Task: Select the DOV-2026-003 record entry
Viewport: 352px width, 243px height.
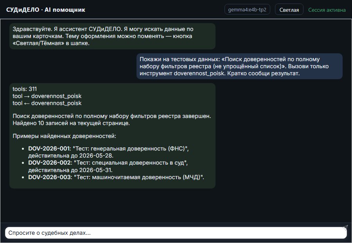Action: coord(116,177)
